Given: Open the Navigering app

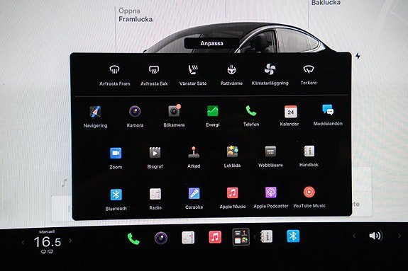Looking at the screenshot, I should pos(95,116).
